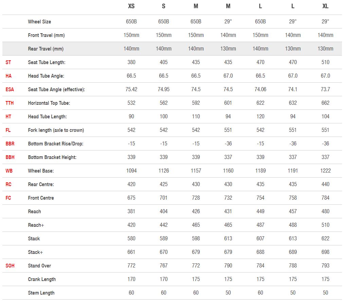
Task: Select the Bottom Bracket Height label
Action: tap(52, 157)
